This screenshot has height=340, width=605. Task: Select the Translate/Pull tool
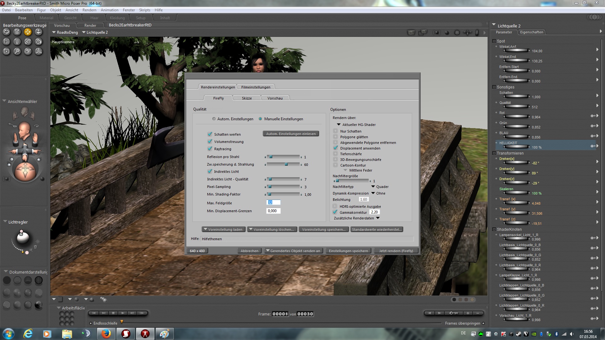coord(28,32)
